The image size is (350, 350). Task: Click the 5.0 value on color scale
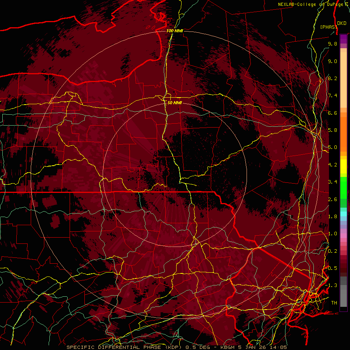pos(332,147)
